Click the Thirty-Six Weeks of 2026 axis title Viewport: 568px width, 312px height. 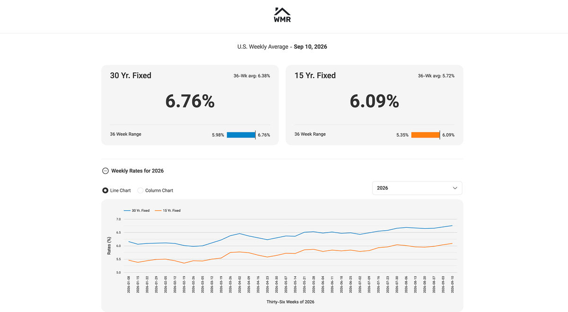click(290, 302)
